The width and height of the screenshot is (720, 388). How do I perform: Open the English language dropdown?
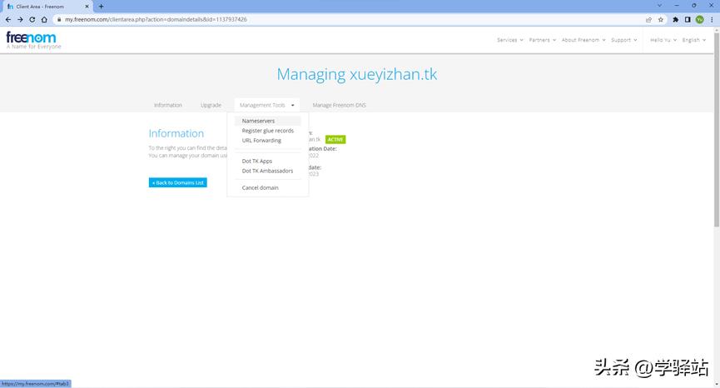pos(694,40)
